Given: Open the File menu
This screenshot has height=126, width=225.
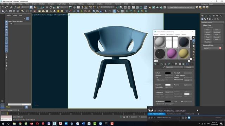Looking at the screenshot, I should click(x=2, y=4).
